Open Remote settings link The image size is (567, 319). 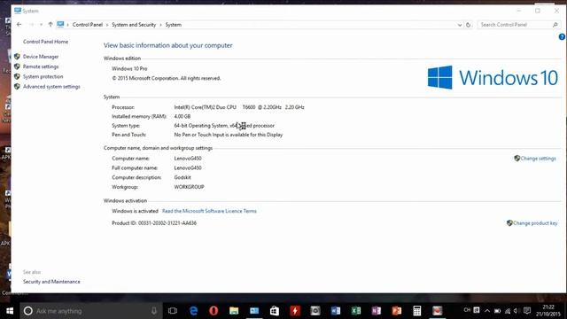click(41, 67)
